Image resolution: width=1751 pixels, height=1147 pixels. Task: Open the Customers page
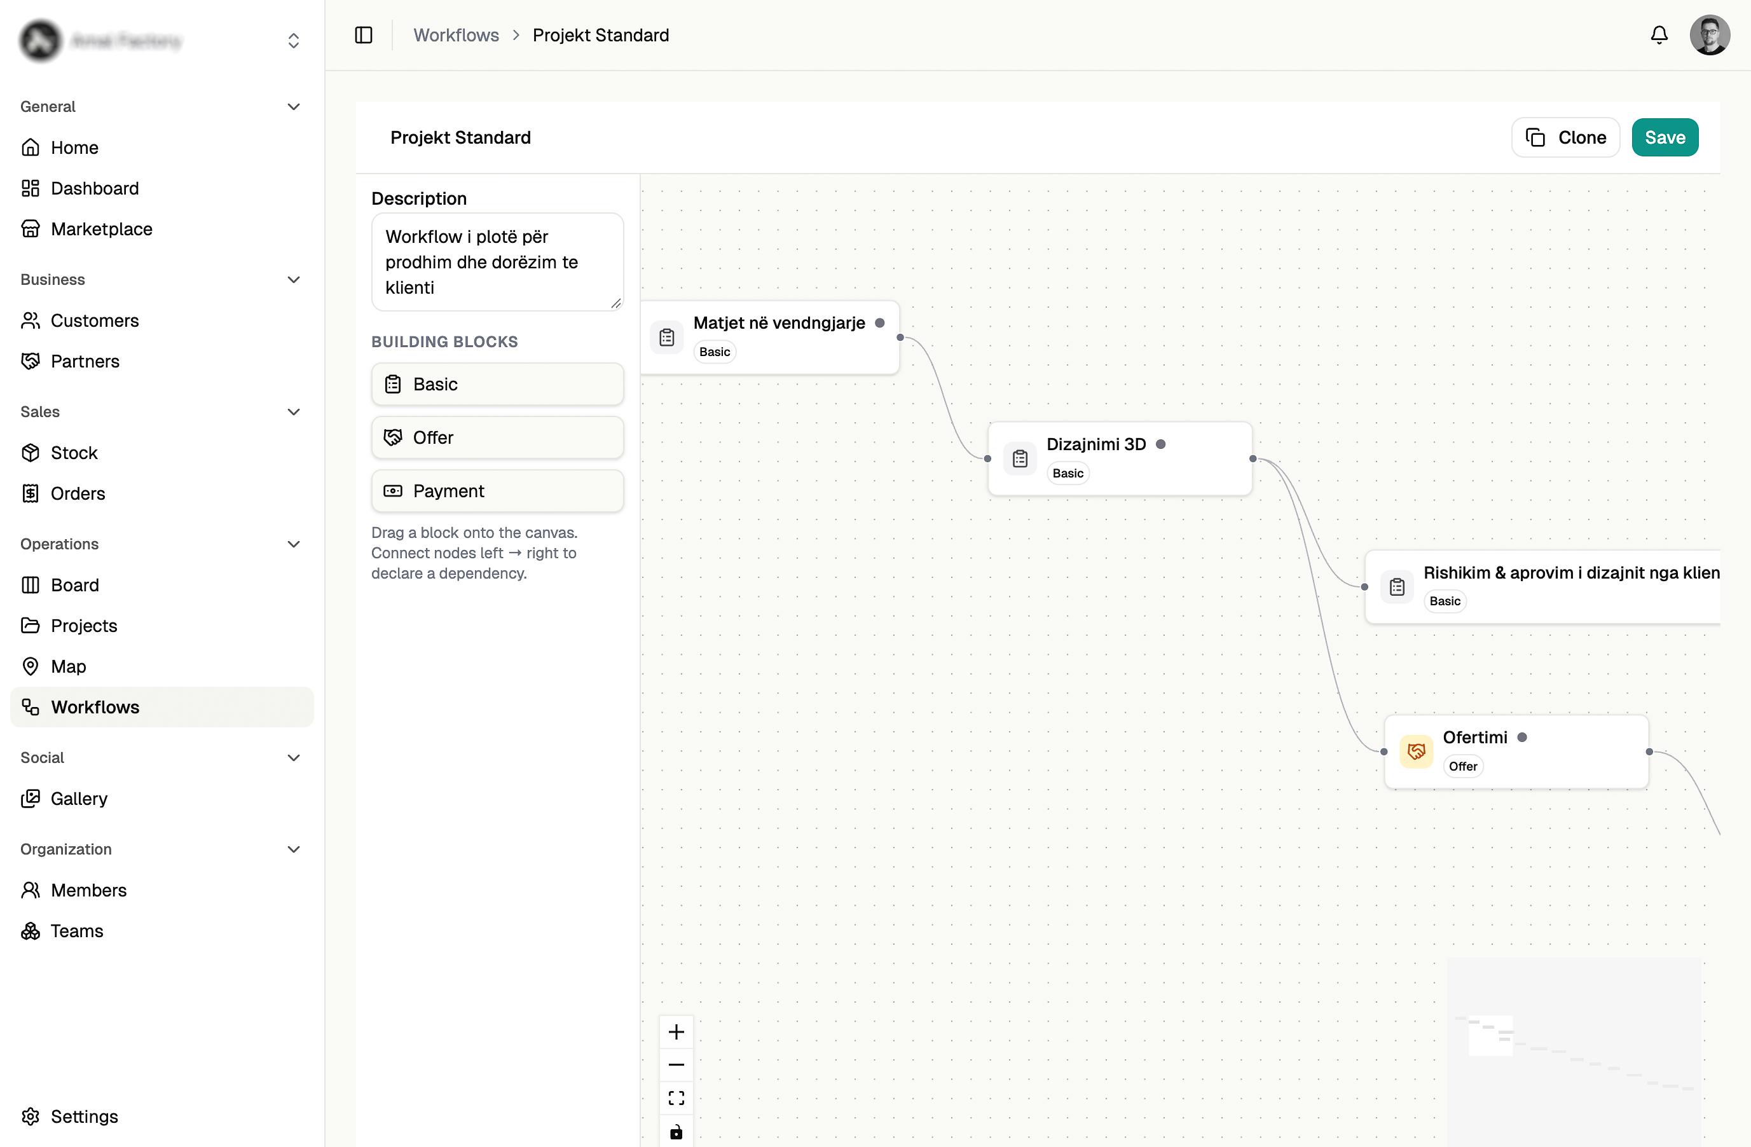point(162,320)
